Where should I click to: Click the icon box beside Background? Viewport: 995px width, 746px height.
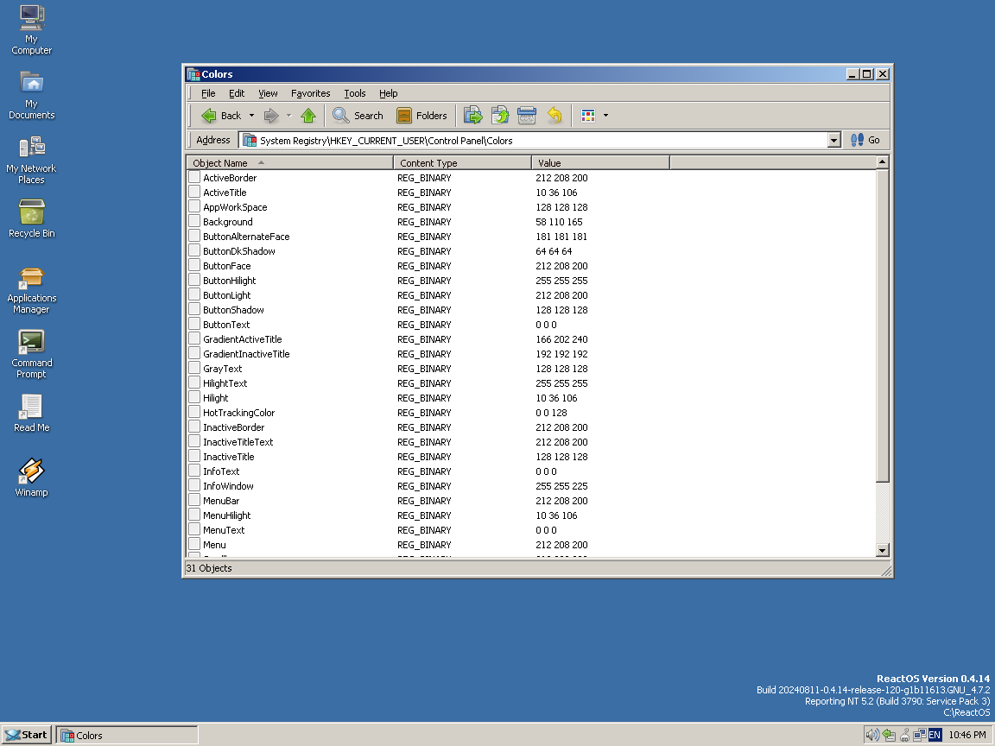pyautogui.click(x=194, y=221)
